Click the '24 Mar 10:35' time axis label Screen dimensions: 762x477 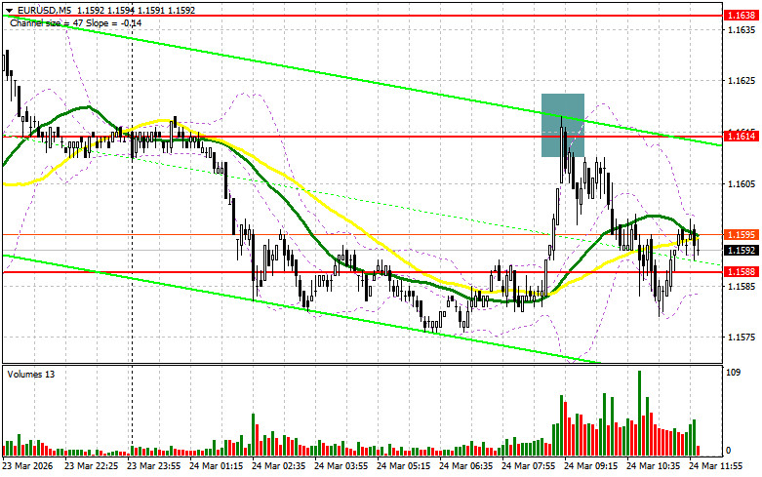[x=653, y=466]
